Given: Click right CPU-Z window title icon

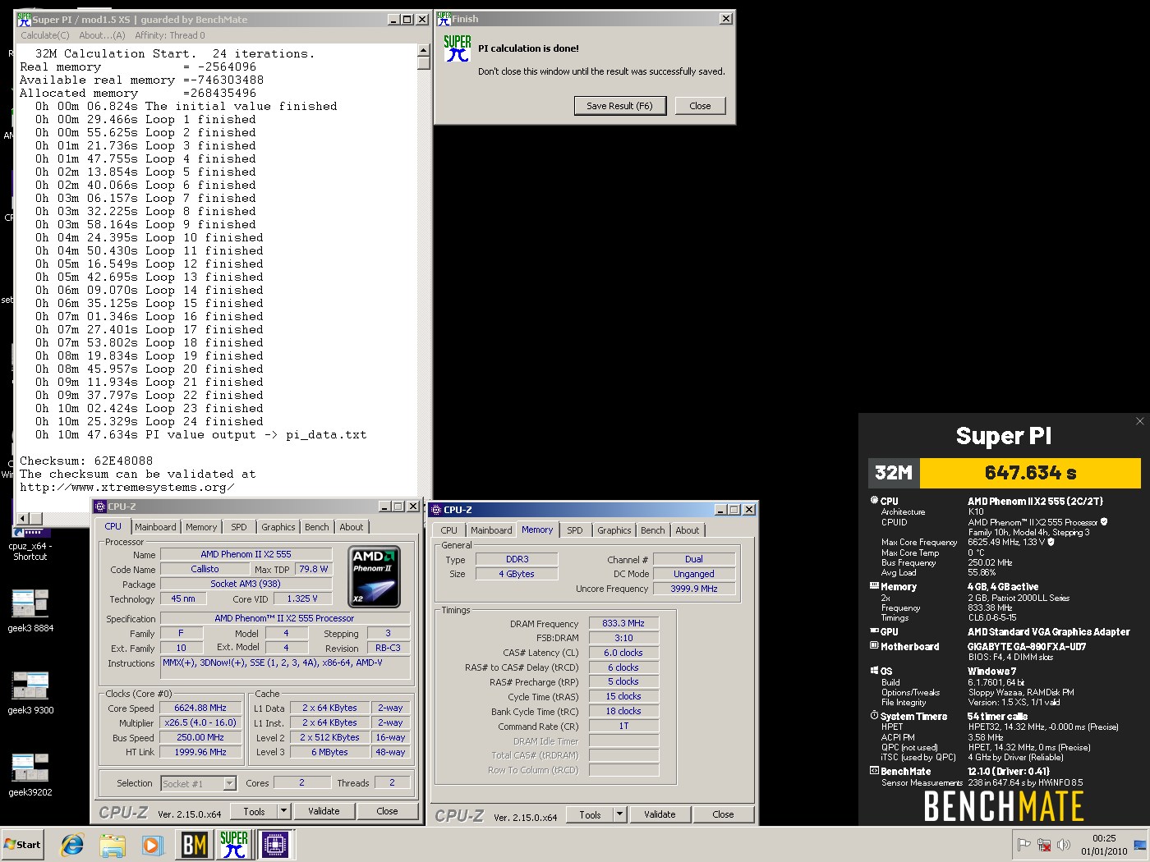Looking at the screenshot, I should [x=436, y=510].
